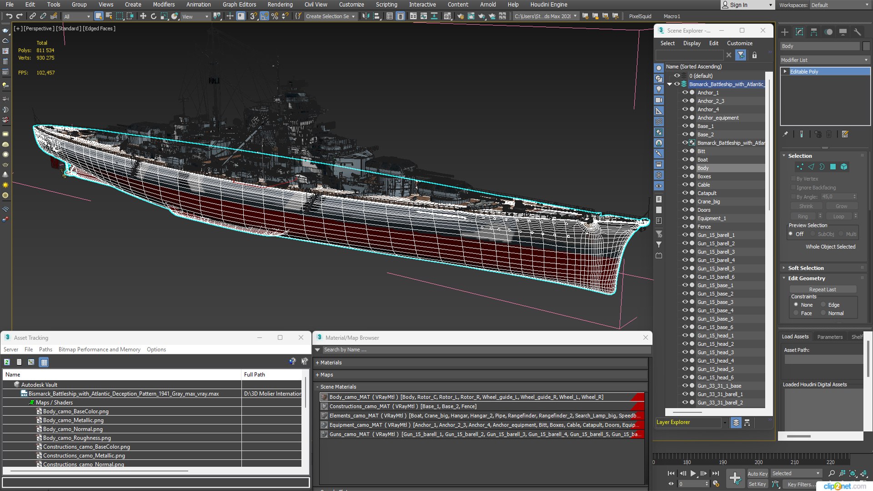This screenshot has height=491, width=873.
Task: Select Edge sub-object level icon
Action: 811,167
